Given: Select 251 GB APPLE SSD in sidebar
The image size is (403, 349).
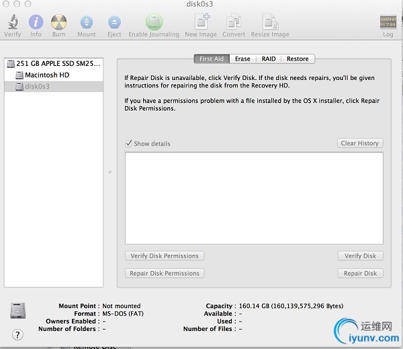Looking at the screenshot, I should [x=54, y=63].
